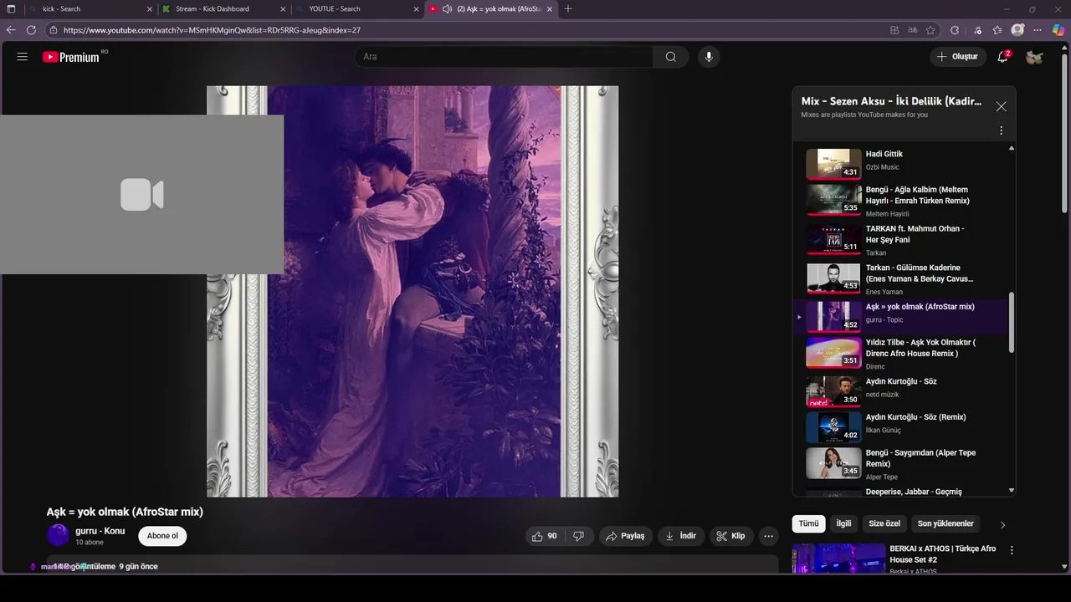Like the video with thumbs up
Screen dimensions: 1071x602
544,536
